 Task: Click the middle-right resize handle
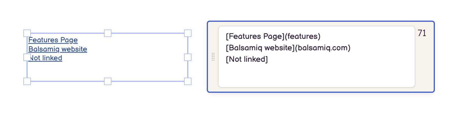coord(188,57)
